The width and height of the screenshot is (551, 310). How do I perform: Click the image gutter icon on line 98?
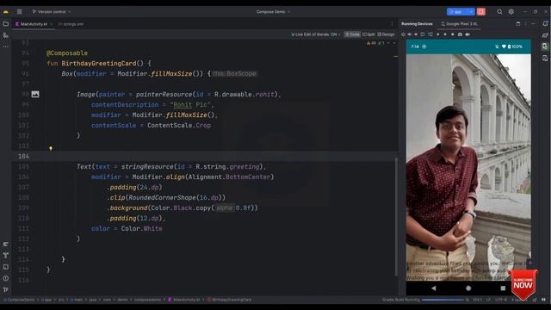[x=35, y=94]
